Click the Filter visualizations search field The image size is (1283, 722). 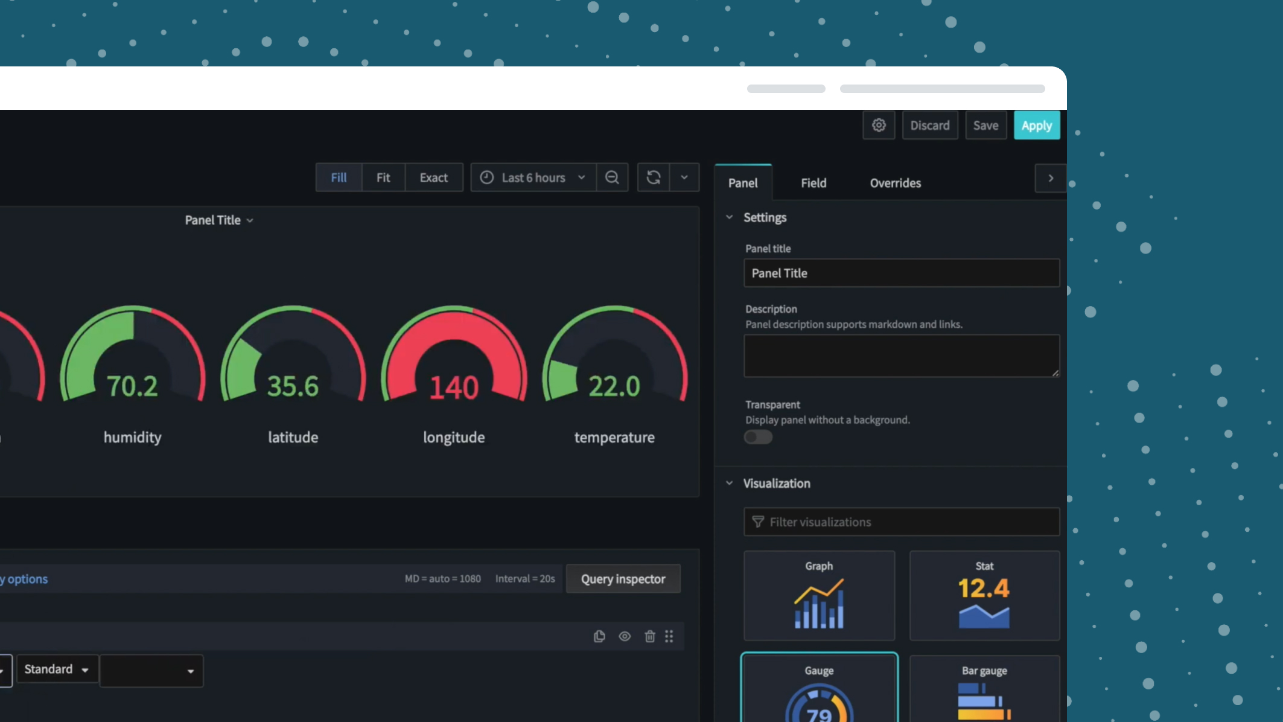click(x=902, y=522)
